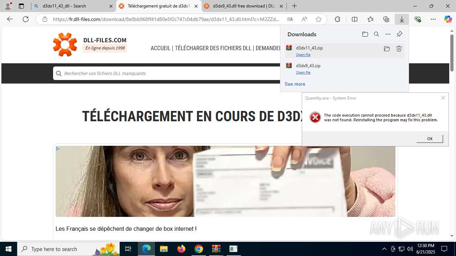
Task: Open the Tab actions menu icon
Action: [21, 6]
